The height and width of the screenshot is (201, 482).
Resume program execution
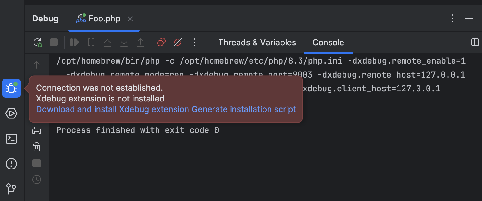(75, 42)
